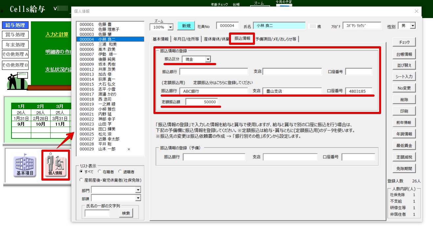Open 定額減税 settings button
This screenshot has width=433, height=228.
[404, 157]
